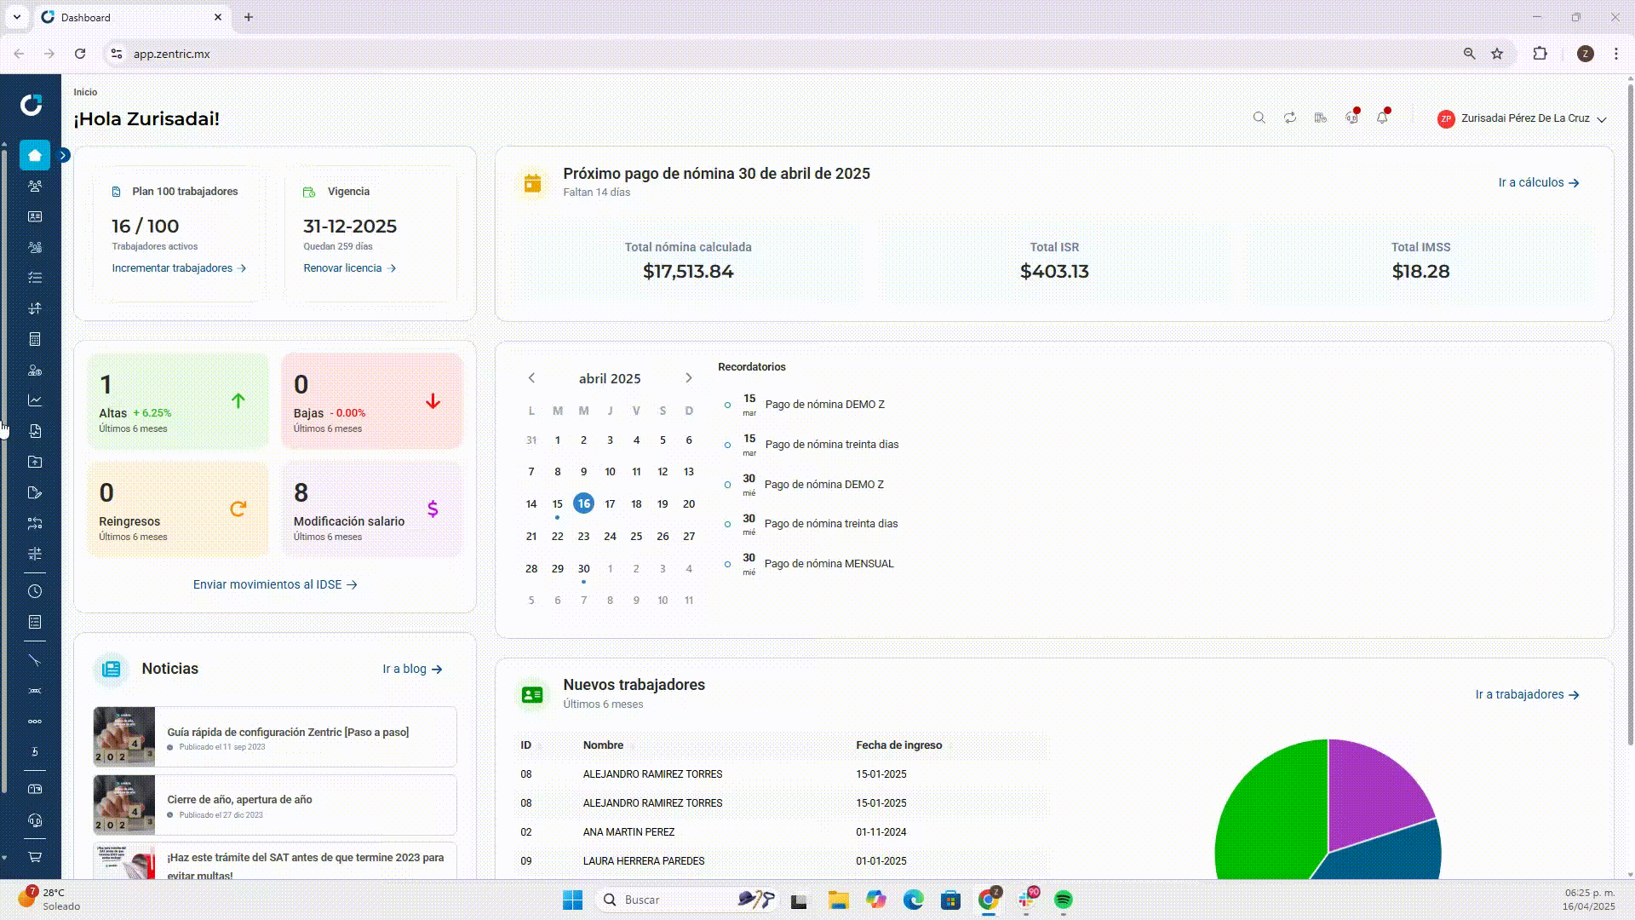Open the document pulse icon in sidebar

pos(35,431)
